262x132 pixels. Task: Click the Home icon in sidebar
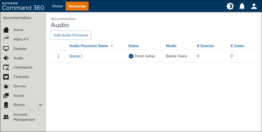pos(6,30)
